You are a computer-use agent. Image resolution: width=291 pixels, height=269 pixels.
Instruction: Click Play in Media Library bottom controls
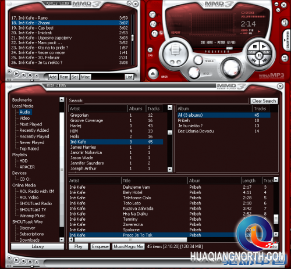point(16,260)
